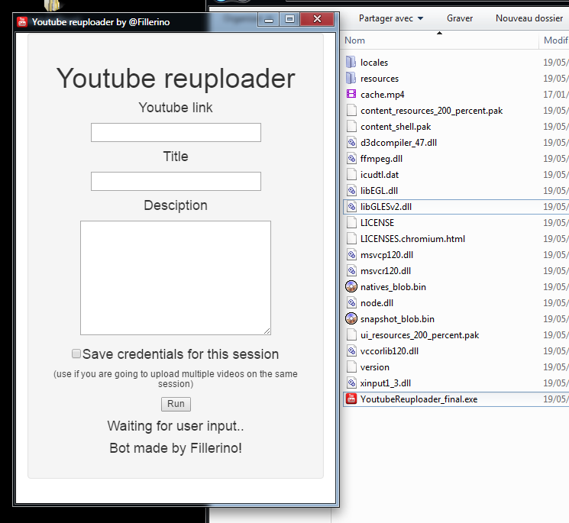Focus the Title input field

(x=176, y=182)
